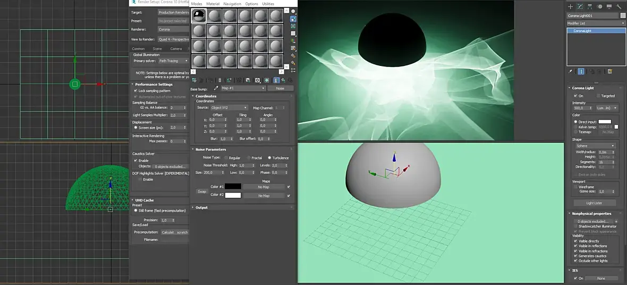627x285 pixels.
Task: Toggle the Backlight icon in Material Editor
Action: point(293,19)
